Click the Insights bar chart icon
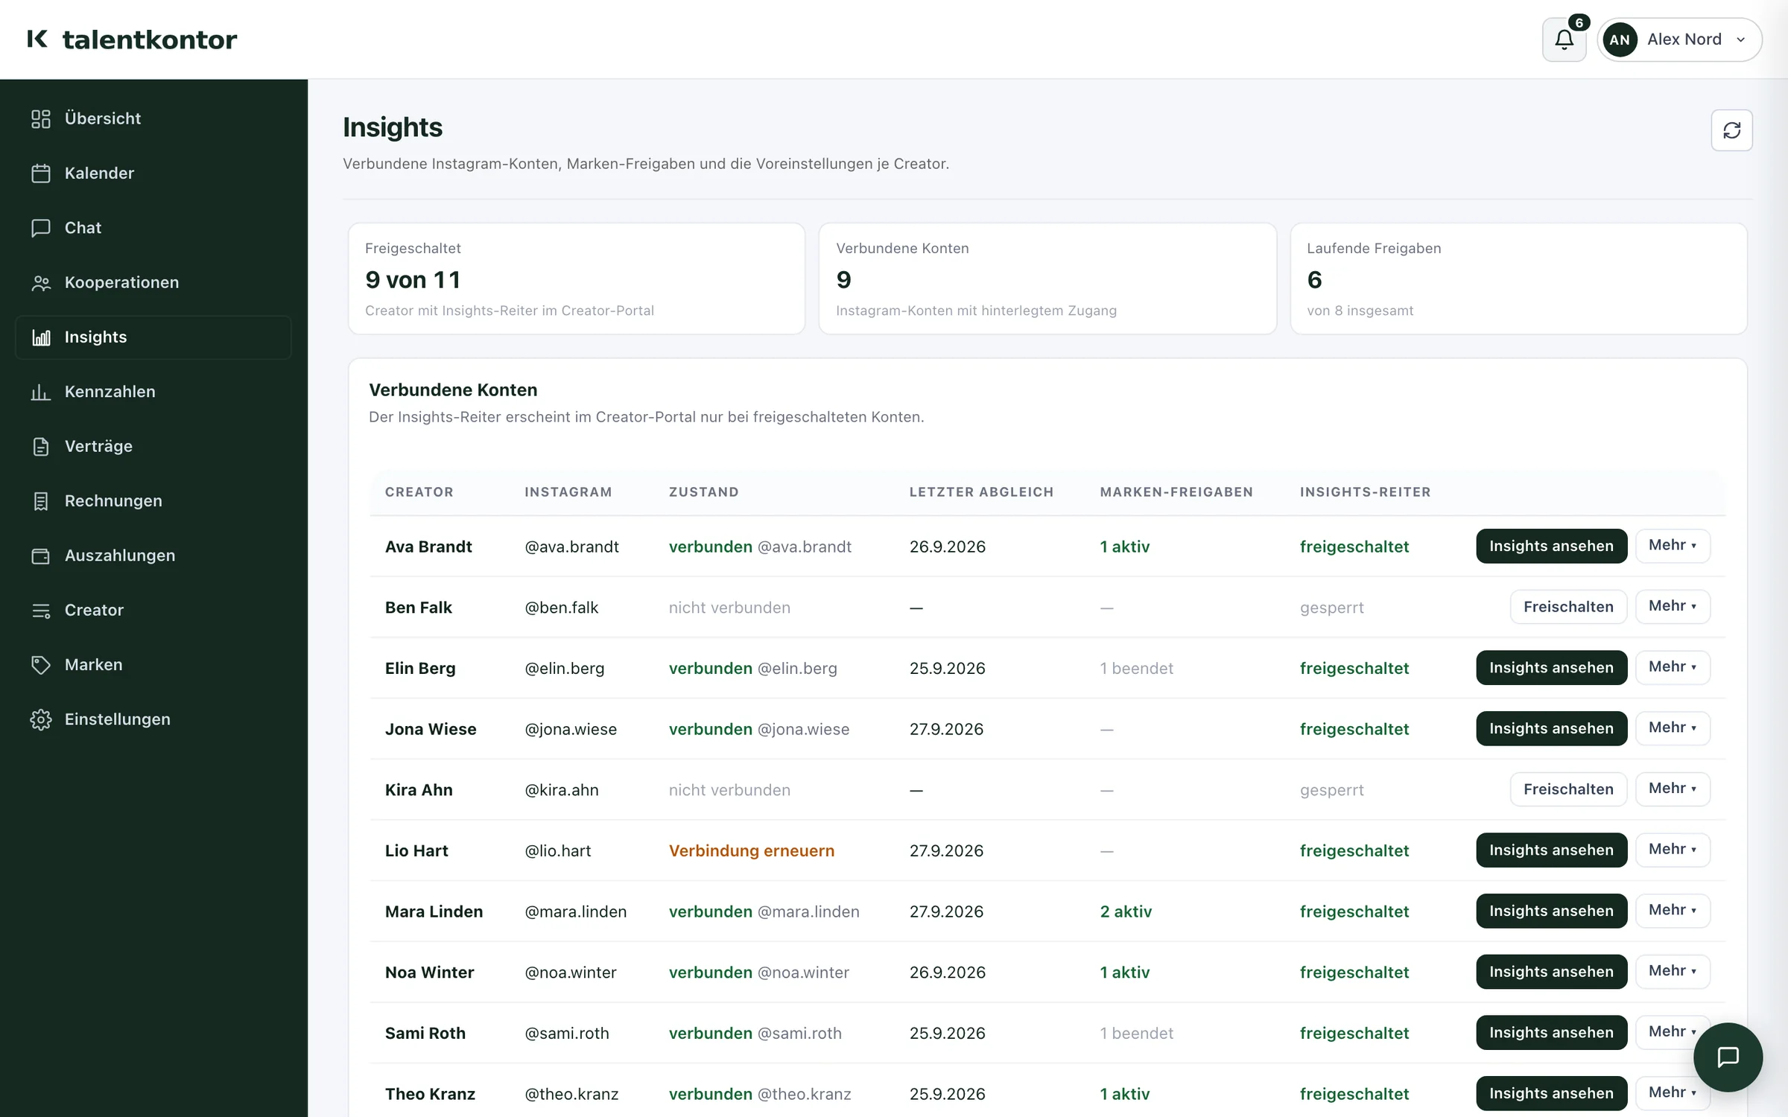The height and width of the screenshot is (1117, 1788). (x=41, y=337)
